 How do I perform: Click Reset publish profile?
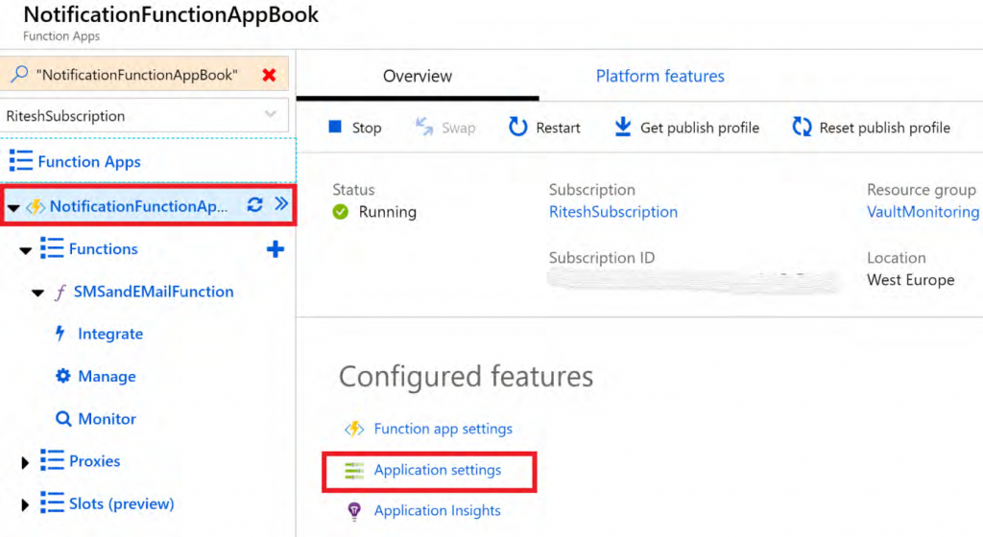(x=871, y=128)
